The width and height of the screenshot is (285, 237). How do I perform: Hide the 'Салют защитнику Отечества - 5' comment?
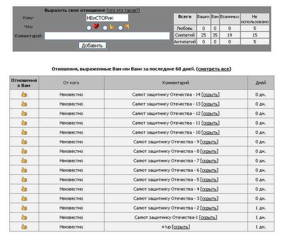click(210, 180)
